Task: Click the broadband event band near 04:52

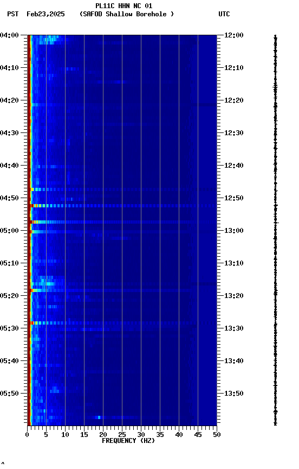Action: [122, 206]
